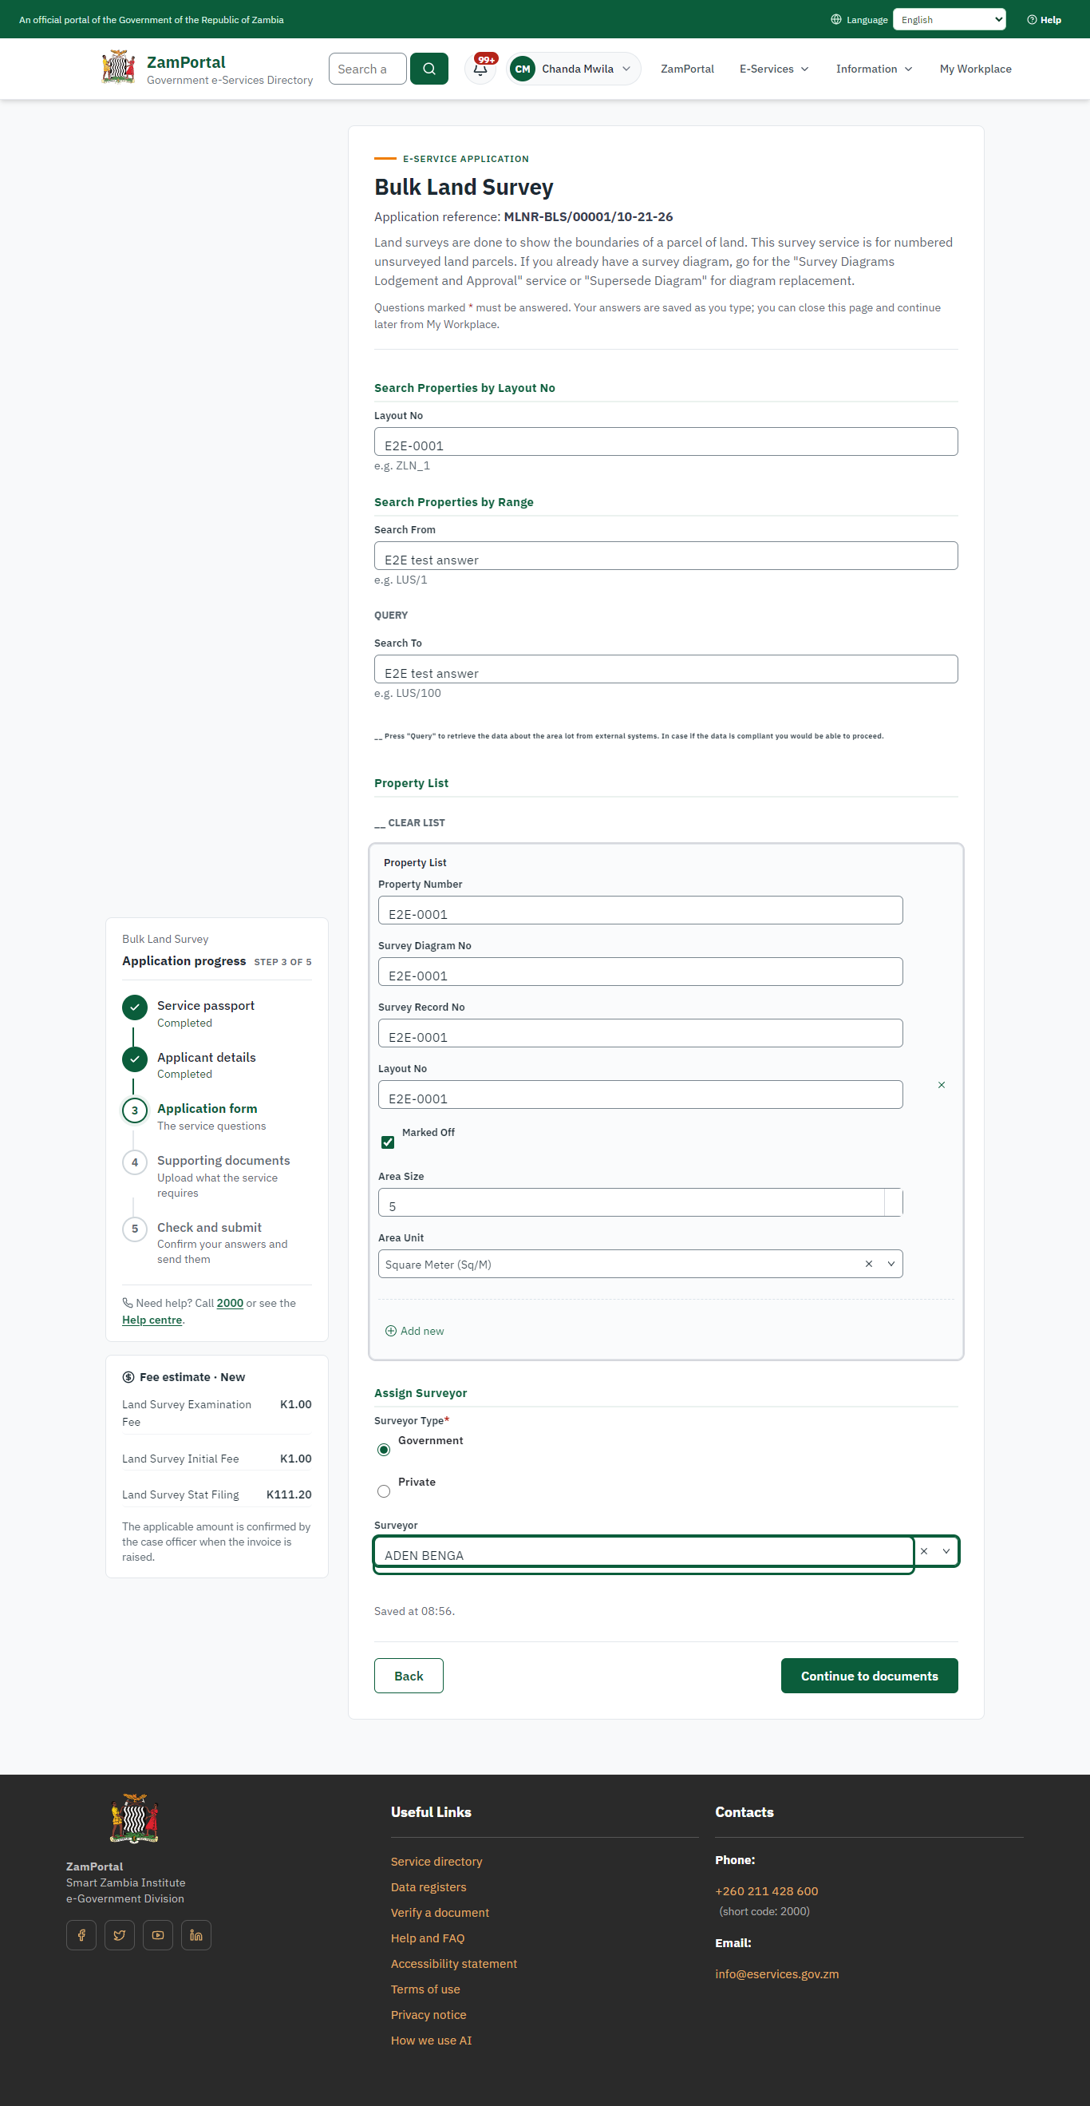Select the Private surveyor type
The height and width of the screenshot is (2106, 1090).
(384, 1491)
